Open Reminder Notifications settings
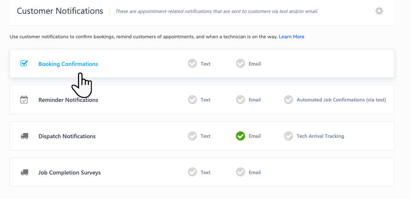 pyautogui.click(x=68, y=100)
